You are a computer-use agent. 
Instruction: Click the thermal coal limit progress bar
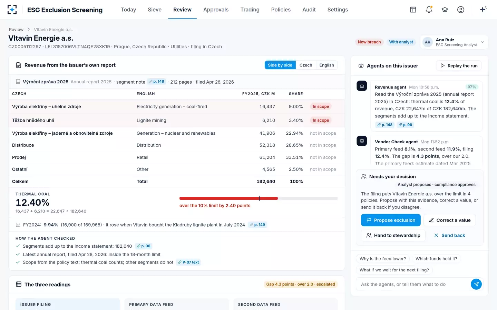point(259,198)
